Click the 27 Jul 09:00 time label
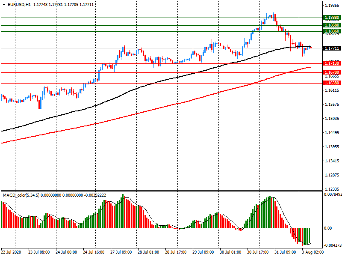The height and width of the screenshot is (257, 342). (x=121, y=252)
